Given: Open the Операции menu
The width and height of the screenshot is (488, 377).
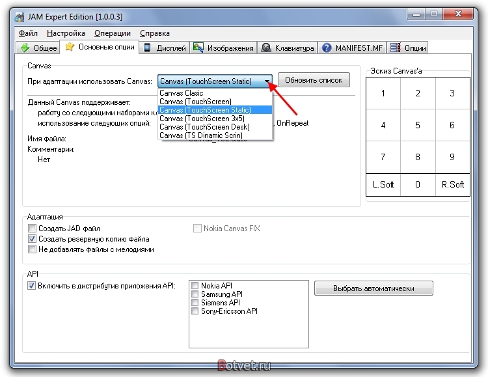Looking at the screenshot, I should coord(113,33).
